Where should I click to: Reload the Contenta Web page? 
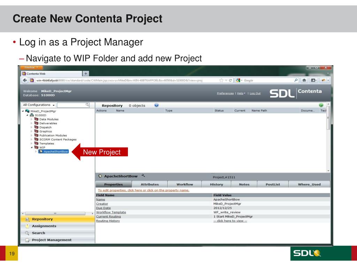tap(230, 81)
